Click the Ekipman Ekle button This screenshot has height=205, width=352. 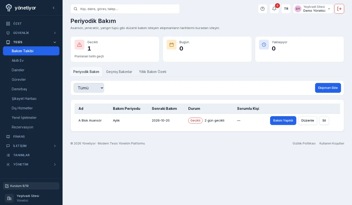tap(328, 88)
